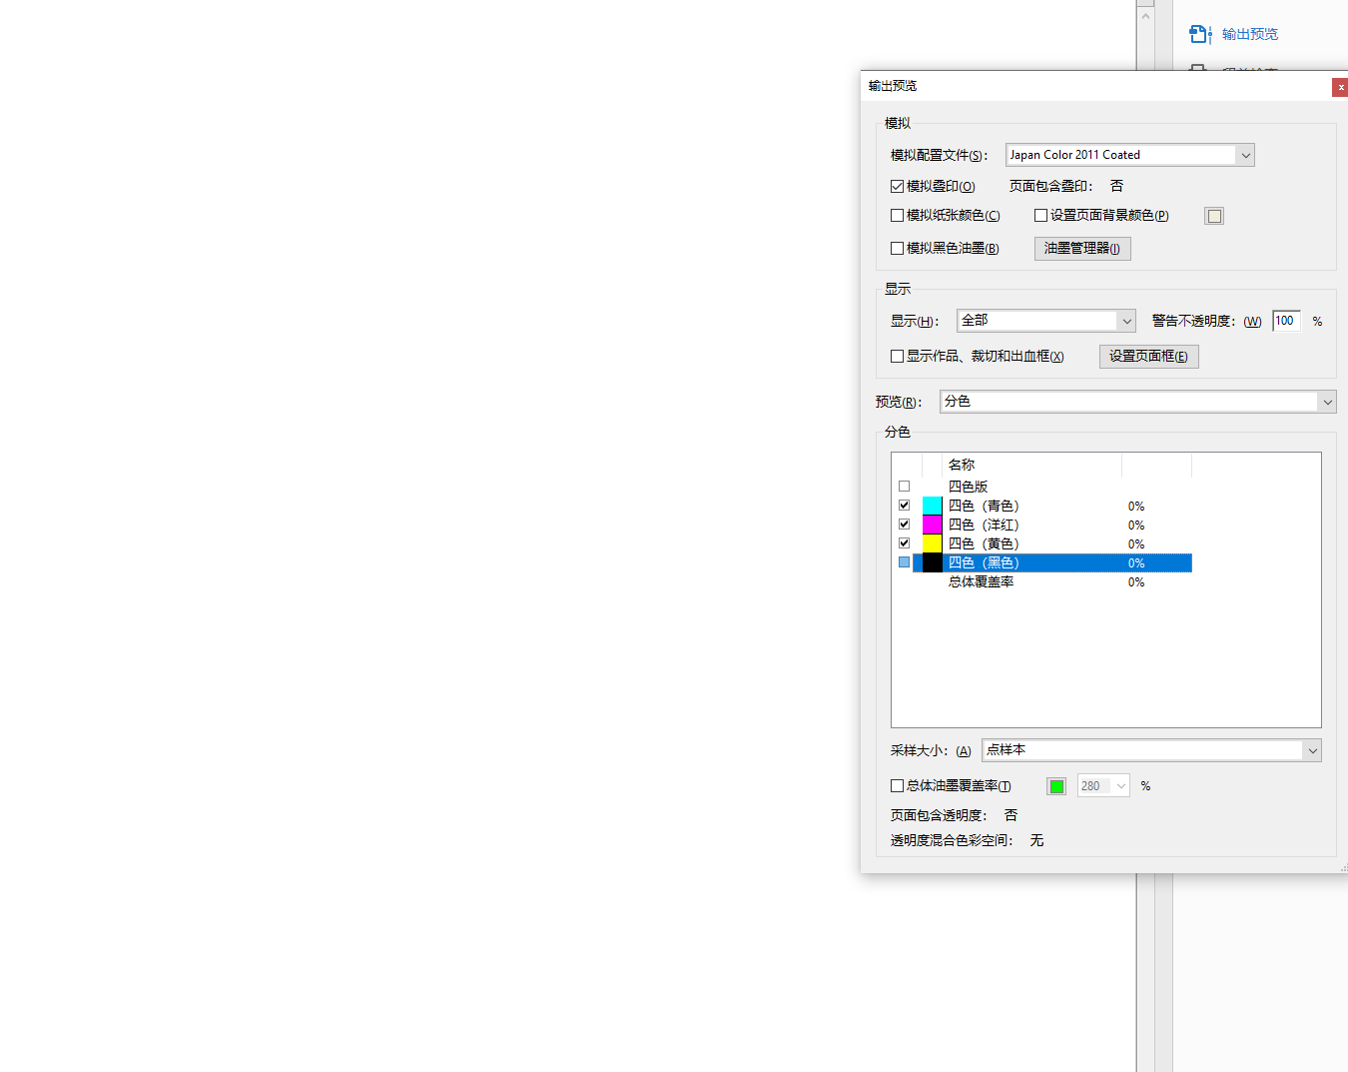The height and width of the screenshot is (1072, 1348).
Task: Open the 280 percent coverage dropdown
Action: (1103, 786)
